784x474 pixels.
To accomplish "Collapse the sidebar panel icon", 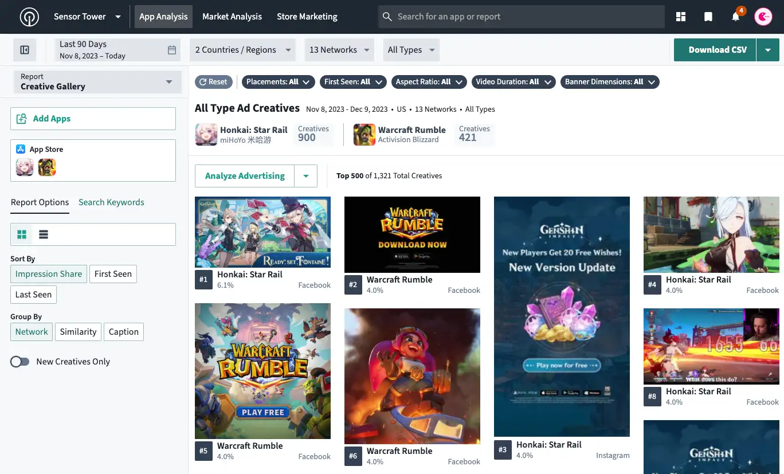I will [x=25, y=50].
